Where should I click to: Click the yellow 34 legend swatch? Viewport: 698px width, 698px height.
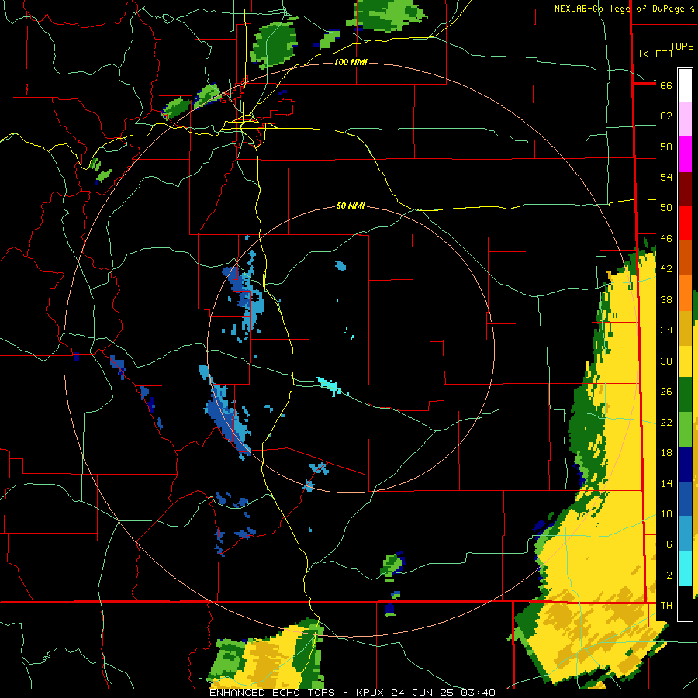pyautogui.click(x=685, y=361)
